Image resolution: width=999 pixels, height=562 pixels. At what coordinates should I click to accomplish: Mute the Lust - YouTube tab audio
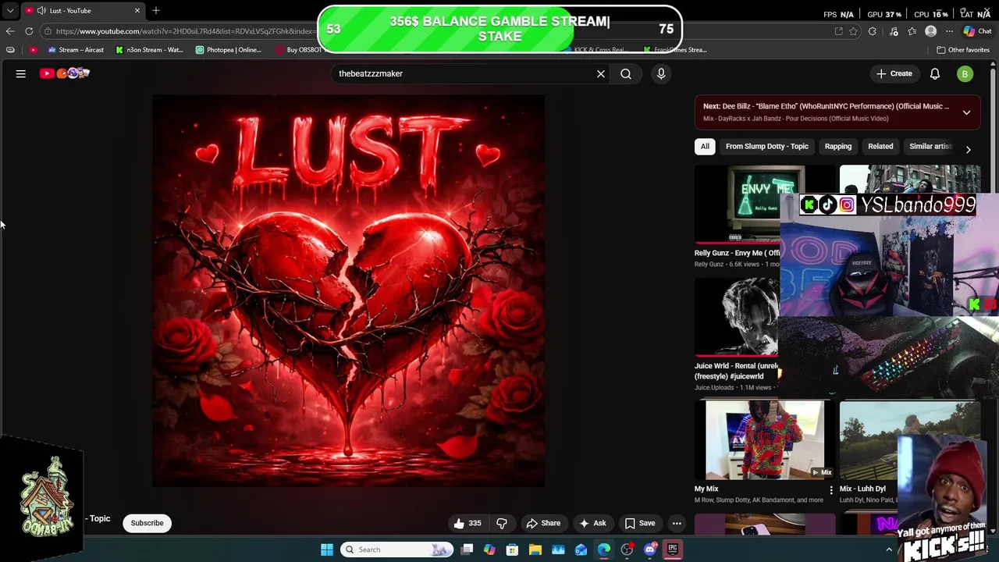pyautogui.click(x=41, y=10)
